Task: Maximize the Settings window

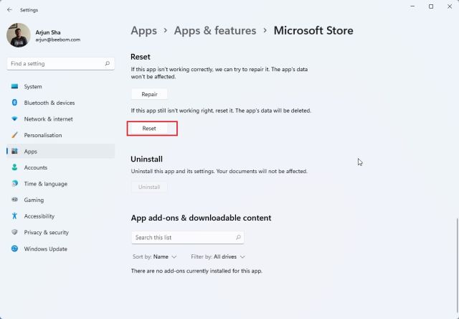Action: [x=431, y=6]
